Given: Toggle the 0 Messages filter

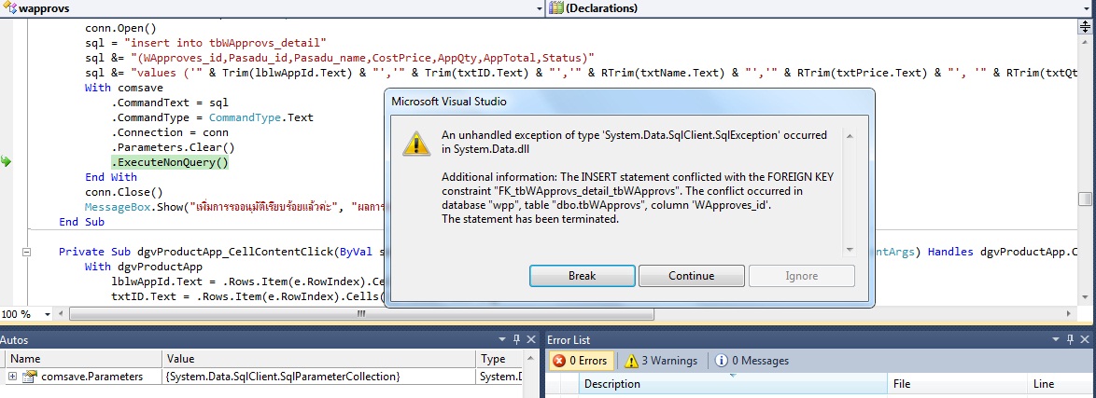Looking at the screenshot, I should pyautogui.click(x=752, y=361).
